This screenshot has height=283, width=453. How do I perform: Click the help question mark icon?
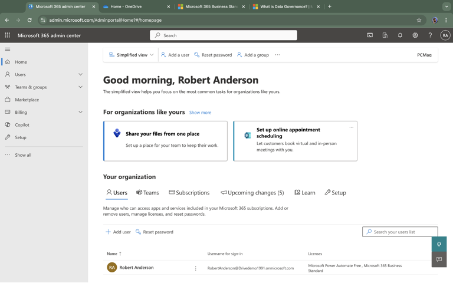430,35
